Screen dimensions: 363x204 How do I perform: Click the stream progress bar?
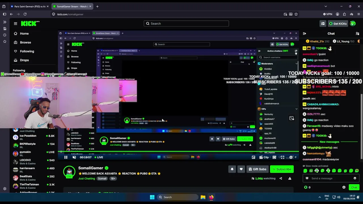point(178,152)
